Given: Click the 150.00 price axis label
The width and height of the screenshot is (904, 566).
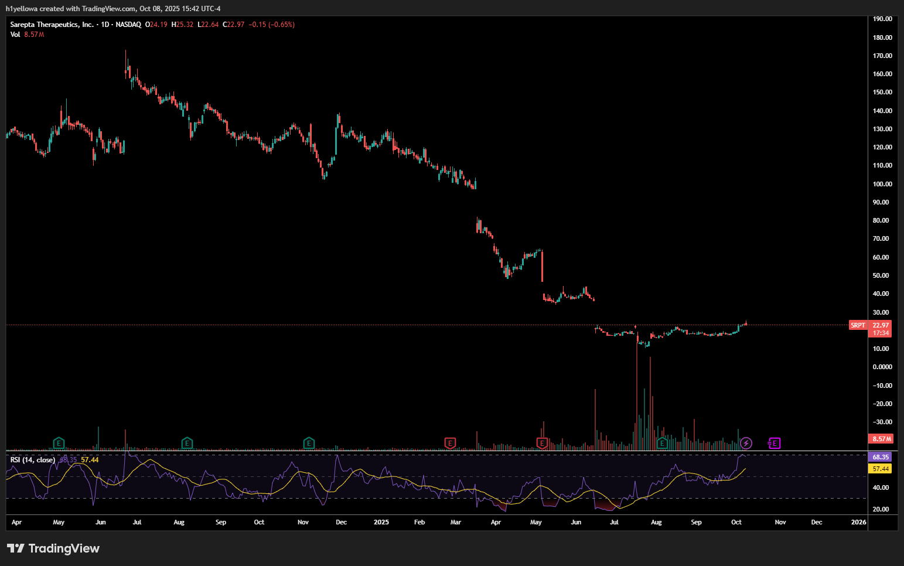Looking at the screenshot, I should (882, 92).
